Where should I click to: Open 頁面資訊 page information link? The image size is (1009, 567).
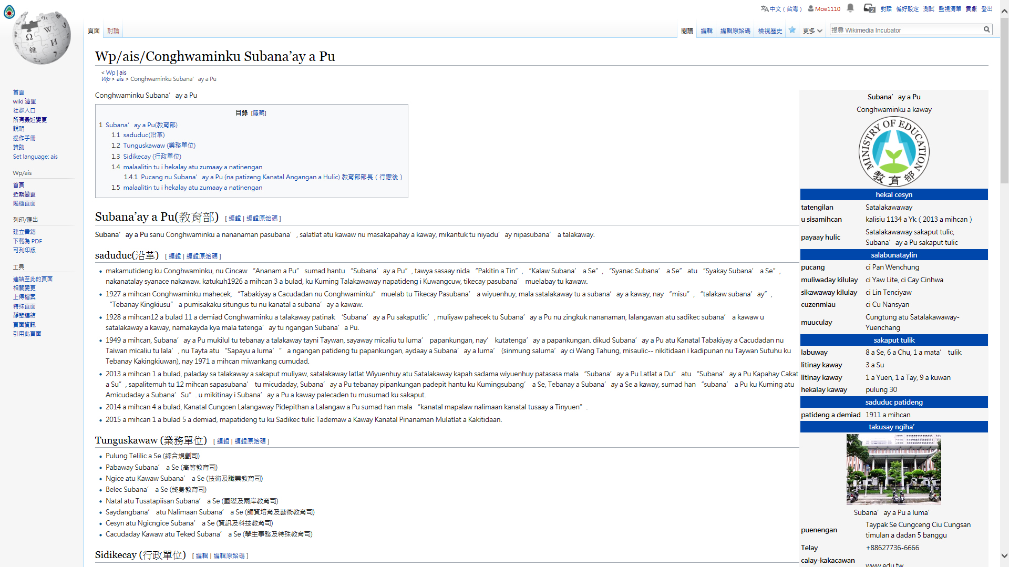click(24, 325)
